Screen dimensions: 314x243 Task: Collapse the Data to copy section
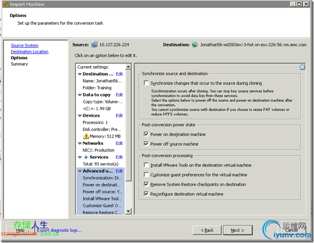[x=80, y=95]
